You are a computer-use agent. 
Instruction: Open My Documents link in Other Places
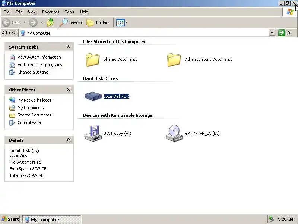pyautogui.click(x=31, y=108)
